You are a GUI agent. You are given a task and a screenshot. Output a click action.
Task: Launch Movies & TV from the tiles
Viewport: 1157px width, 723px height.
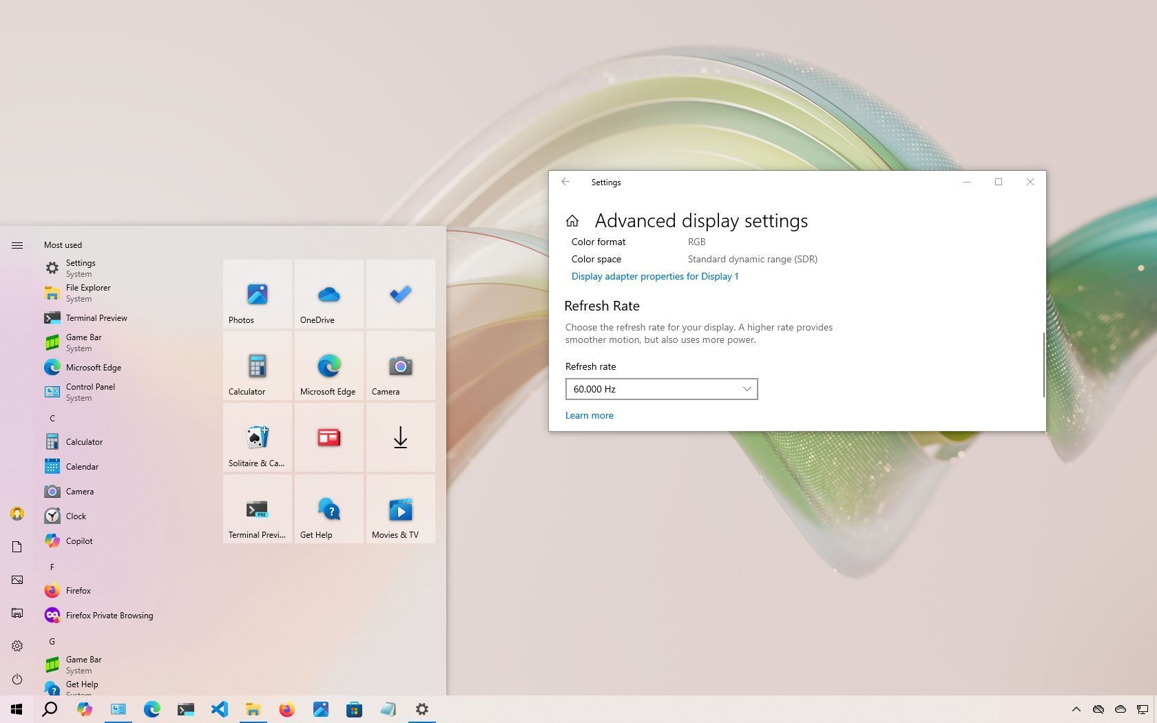(400, 510)
